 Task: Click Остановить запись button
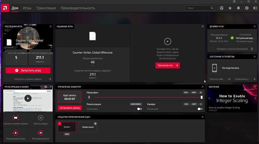70,108
